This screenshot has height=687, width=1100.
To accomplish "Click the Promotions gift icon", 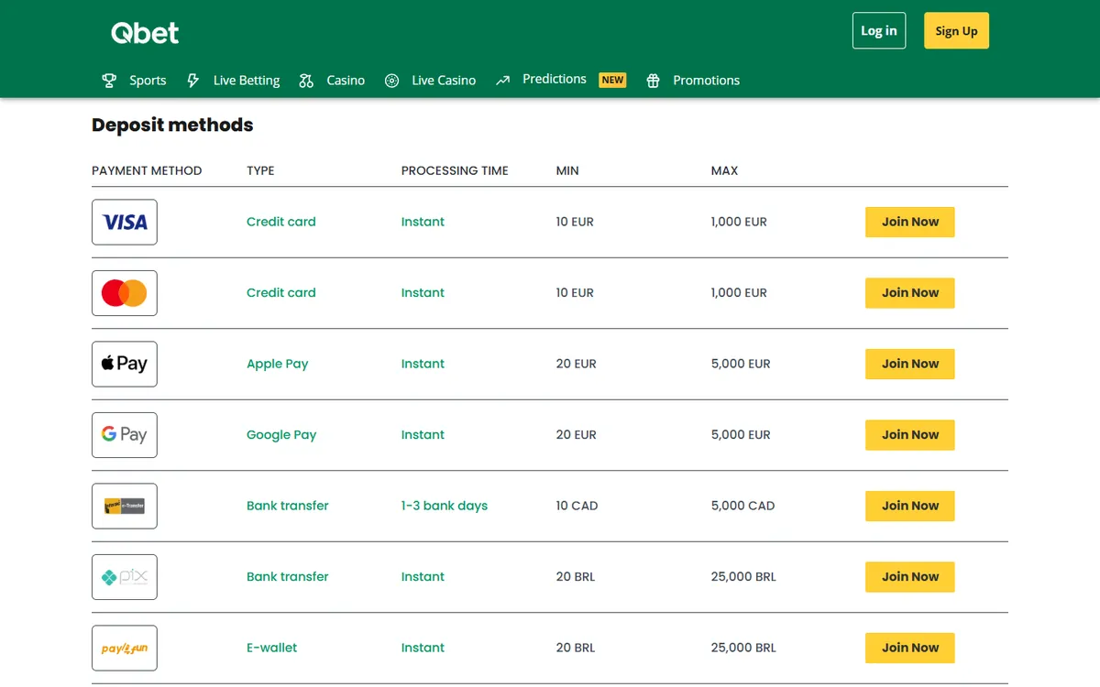I will [x=653, y=81].
